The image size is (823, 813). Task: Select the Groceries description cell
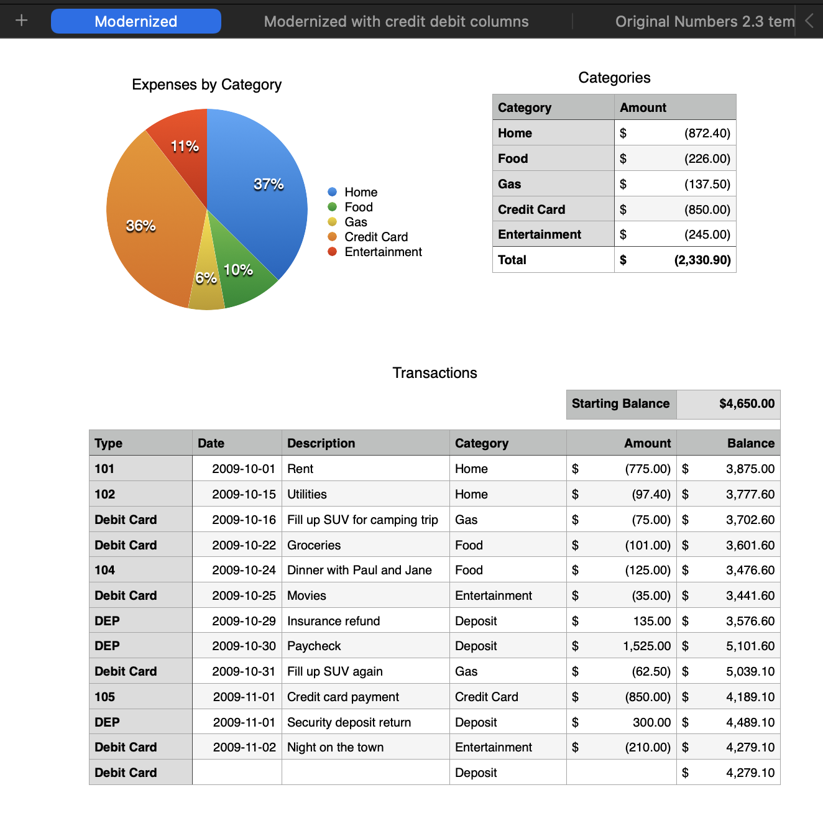tap(366, 545)
